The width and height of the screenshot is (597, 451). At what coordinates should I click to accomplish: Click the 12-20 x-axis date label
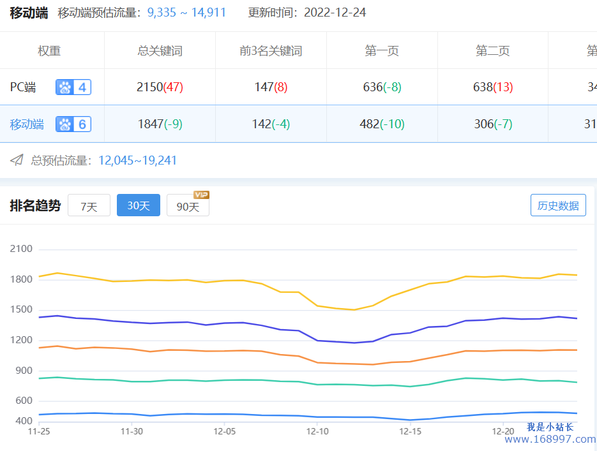click(503, 431)
